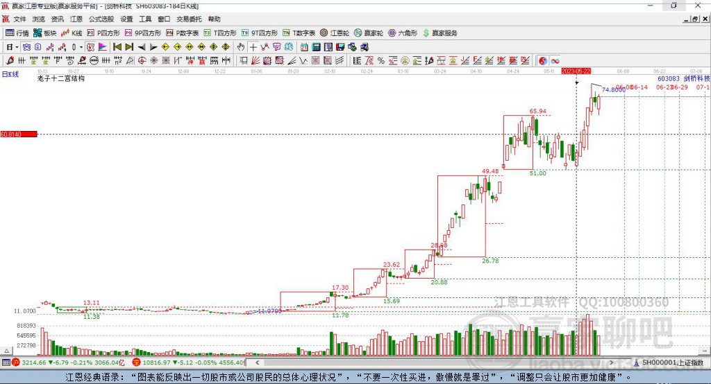Open the 赢家轮 wheel tool
This screenshot has width=711, height=384.
[369, 33]
